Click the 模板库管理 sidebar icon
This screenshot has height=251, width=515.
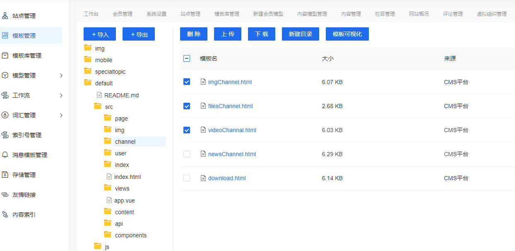(5, 56)
